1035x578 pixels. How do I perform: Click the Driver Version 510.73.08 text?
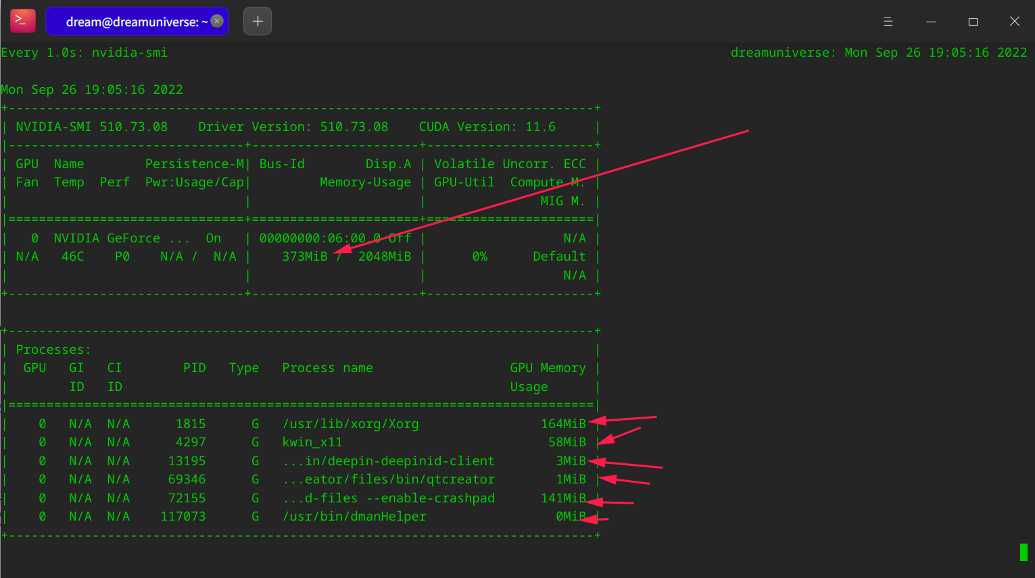293,127
